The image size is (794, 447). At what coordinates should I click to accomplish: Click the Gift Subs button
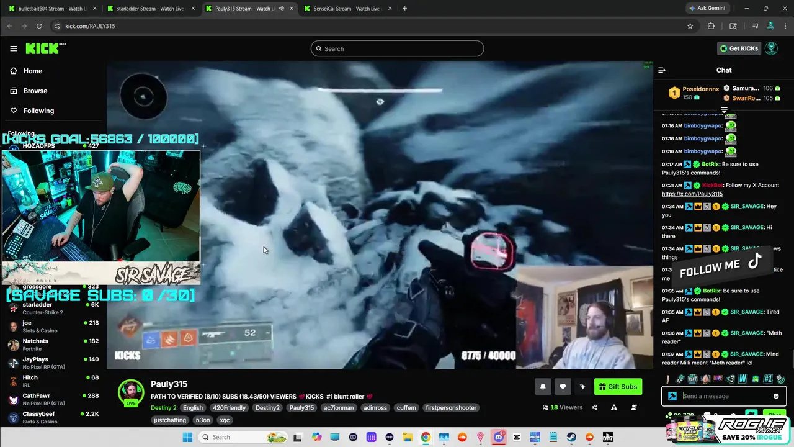click(x=618, y=387)
